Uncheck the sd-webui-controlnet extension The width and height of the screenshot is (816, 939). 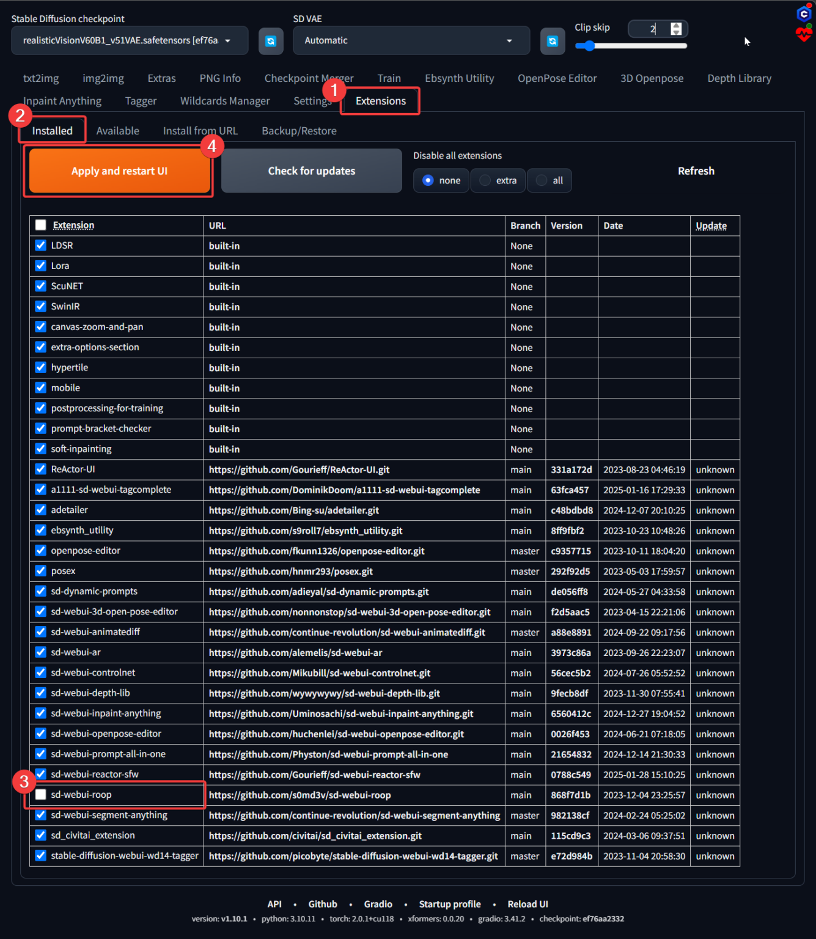[x=41, y=672]
